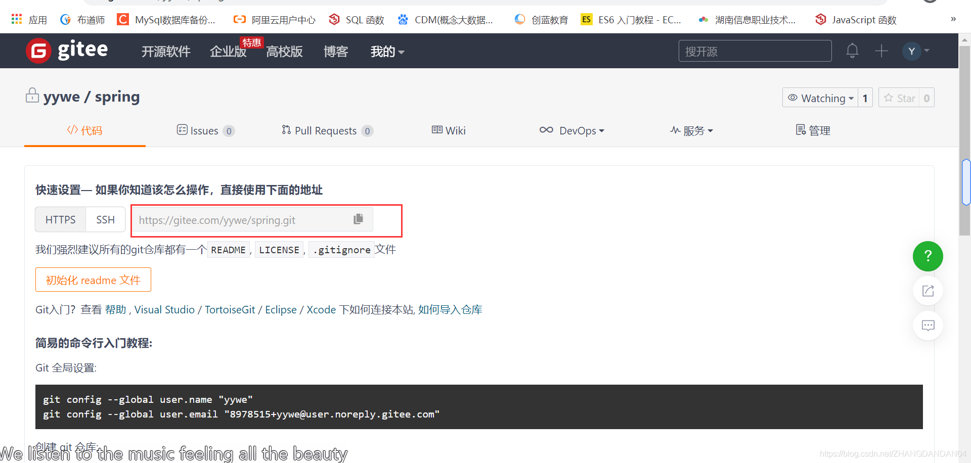This screenshot has height=463, width=971.
Task: Open 企业版 in the nav bar
Action: pyautogui.click(x=228, y=52)
